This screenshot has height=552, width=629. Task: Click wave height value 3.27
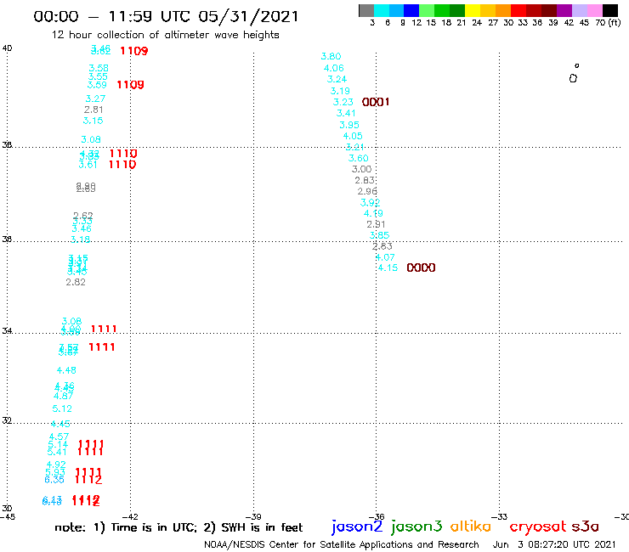[x=95, y=99]
